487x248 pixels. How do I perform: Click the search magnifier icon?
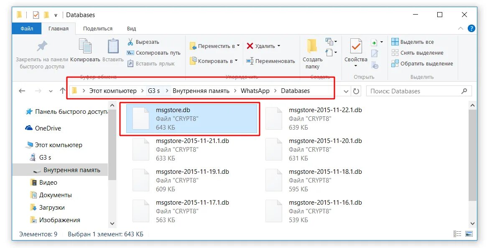(x=464, y=91)
